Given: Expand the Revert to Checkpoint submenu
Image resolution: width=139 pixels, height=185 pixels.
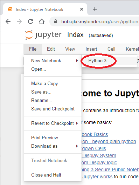Looking at the screenshot, I should [x=53, y=123].
